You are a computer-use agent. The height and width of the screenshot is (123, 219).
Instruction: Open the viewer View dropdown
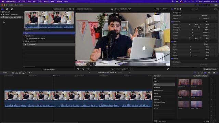(x=166, y=9)
